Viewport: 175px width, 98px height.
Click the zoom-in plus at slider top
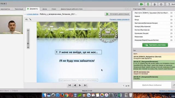click(28, 30)
